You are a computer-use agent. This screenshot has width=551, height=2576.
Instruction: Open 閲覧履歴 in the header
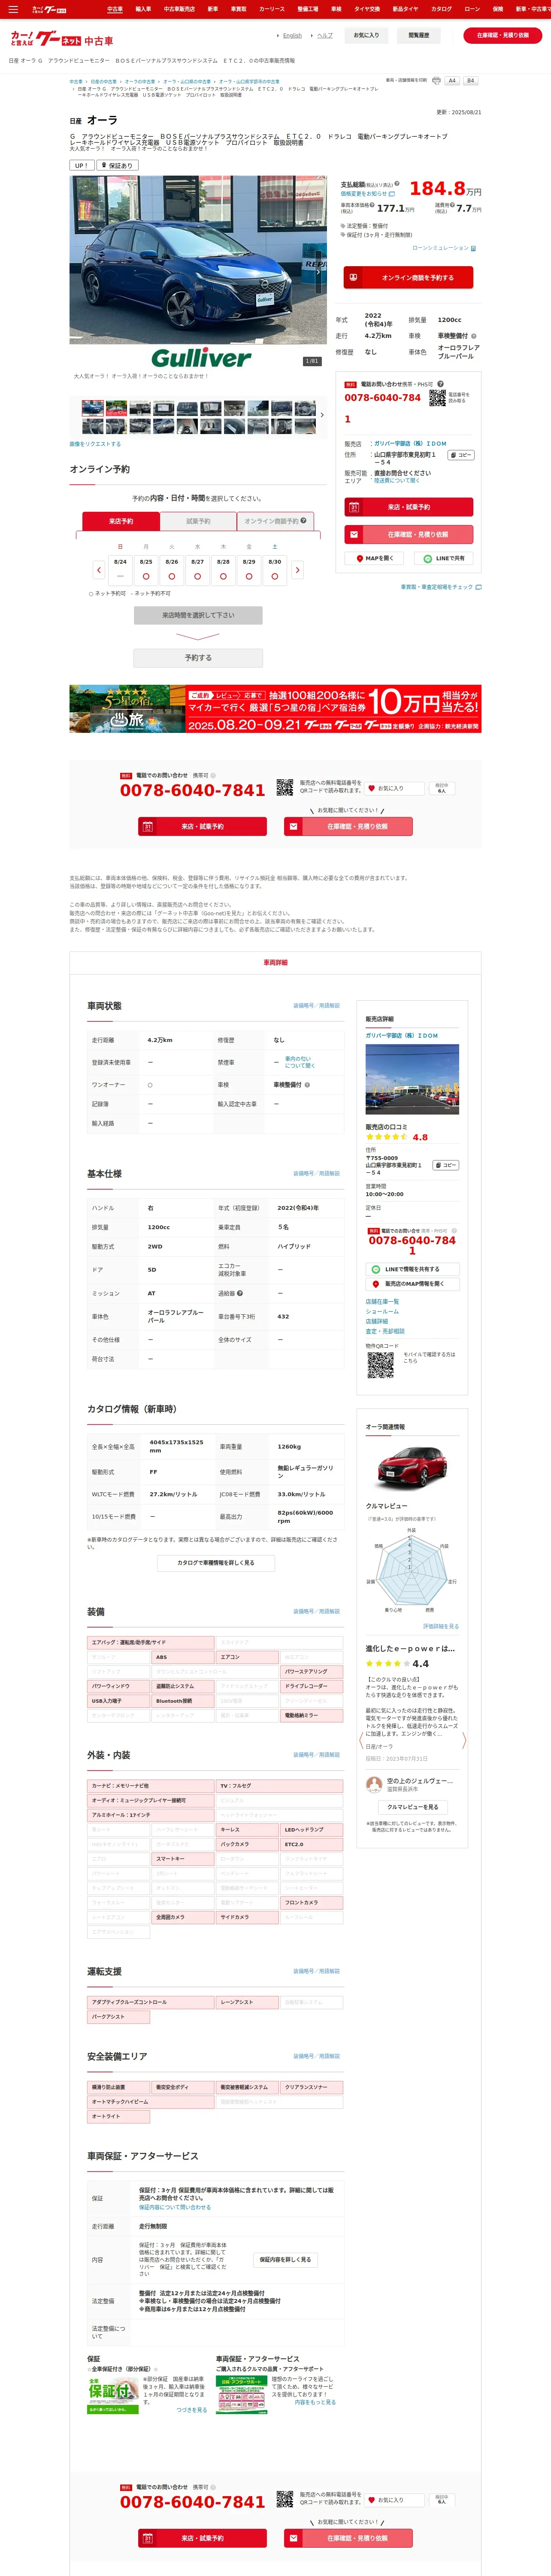(419, 35)
